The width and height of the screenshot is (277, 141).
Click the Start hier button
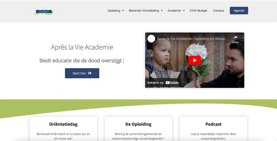point(82,73)
